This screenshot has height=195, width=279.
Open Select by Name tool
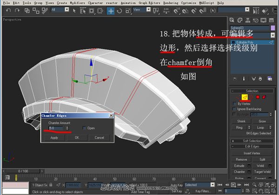coord(83,11)
